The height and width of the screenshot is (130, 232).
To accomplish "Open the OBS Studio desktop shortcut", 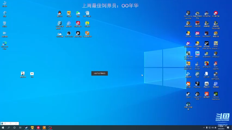I will click(x=69, y=34).
